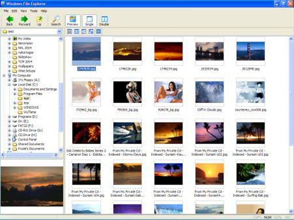Select the Cliff in Clouds.jpg thumbnail
The height and width of the screenshot is (220, 294).
click(x=209, y=92)
